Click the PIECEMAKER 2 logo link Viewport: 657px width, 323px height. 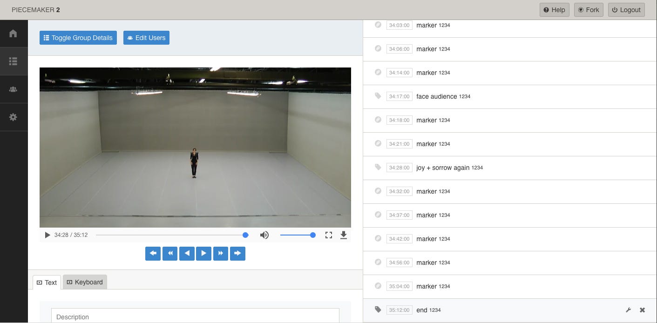point(36,10)
